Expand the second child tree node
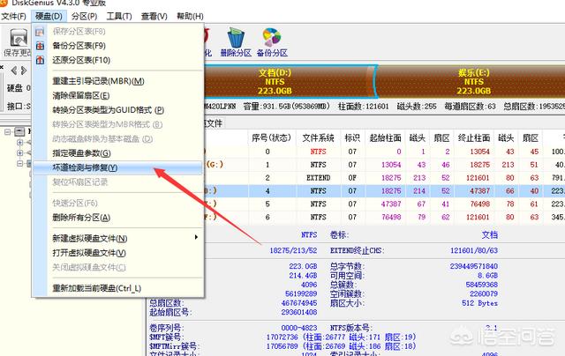 point(20,152)
